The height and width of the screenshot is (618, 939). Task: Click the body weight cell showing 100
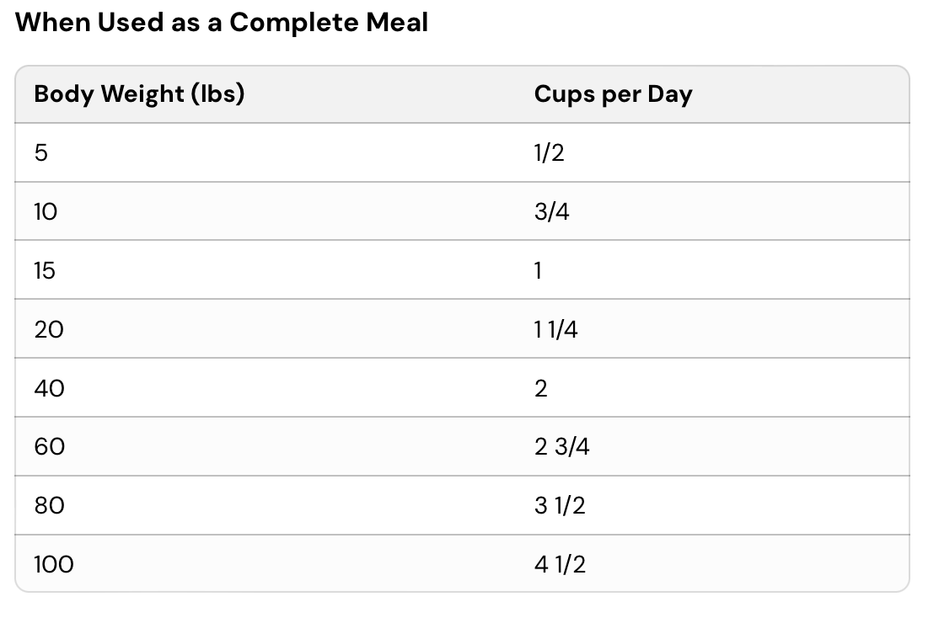(x=54, y=564)
